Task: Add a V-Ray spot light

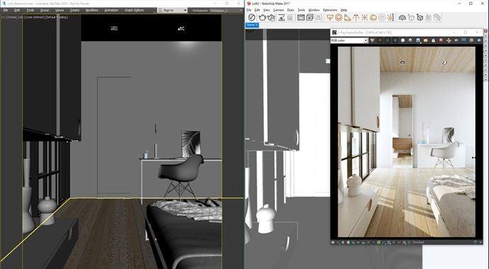Action: click(347, 18)
